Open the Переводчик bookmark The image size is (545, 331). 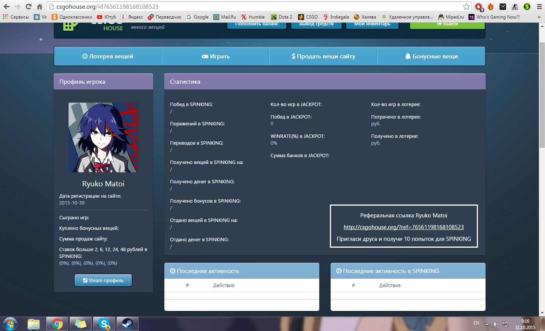tap(164, 17)
